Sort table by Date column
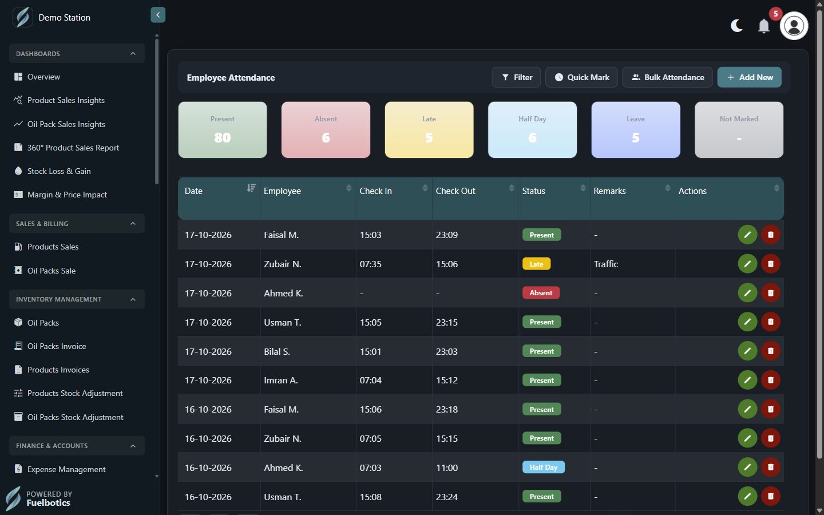The height and width of the screenshot is (515, 824). coord(251,188)
